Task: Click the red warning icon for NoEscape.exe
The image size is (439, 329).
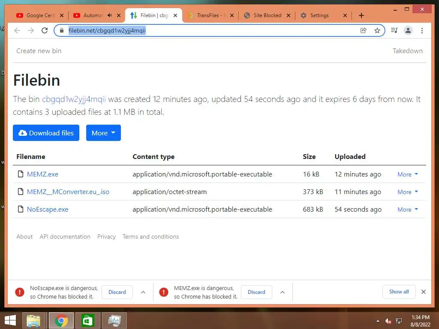Action: [x=20, y=292]
